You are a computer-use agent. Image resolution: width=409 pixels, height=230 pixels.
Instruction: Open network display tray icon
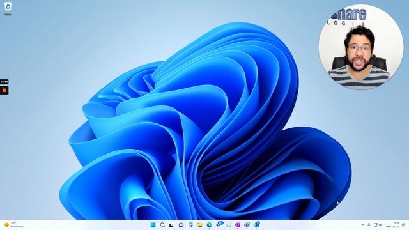coord(376,225)
